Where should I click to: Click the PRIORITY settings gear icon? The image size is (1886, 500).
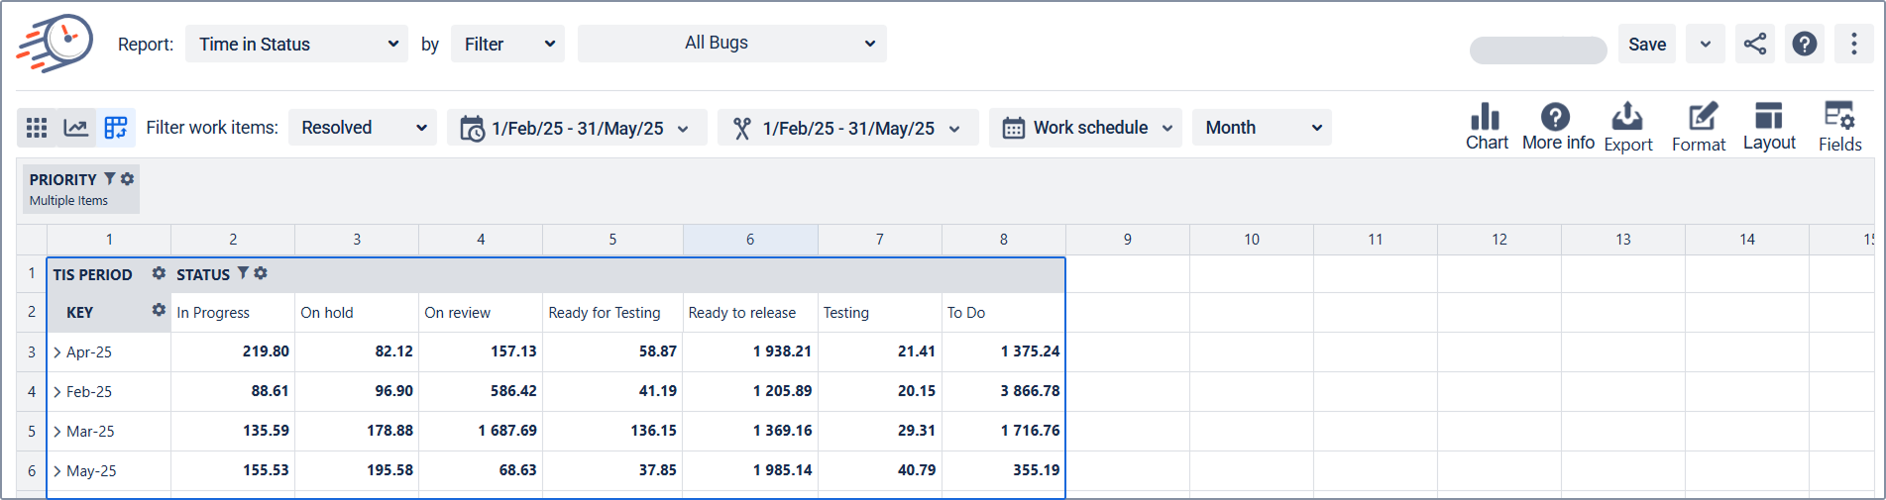coord(127,178)
